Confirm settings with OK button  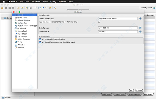[x=131, y=90]
